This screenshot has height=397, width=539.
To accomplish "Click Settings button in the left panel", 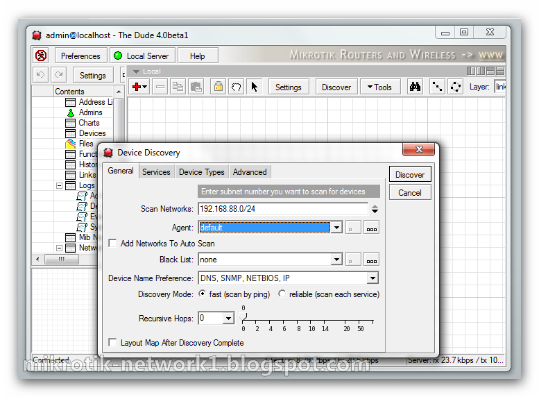I will [x=93, y=75].
